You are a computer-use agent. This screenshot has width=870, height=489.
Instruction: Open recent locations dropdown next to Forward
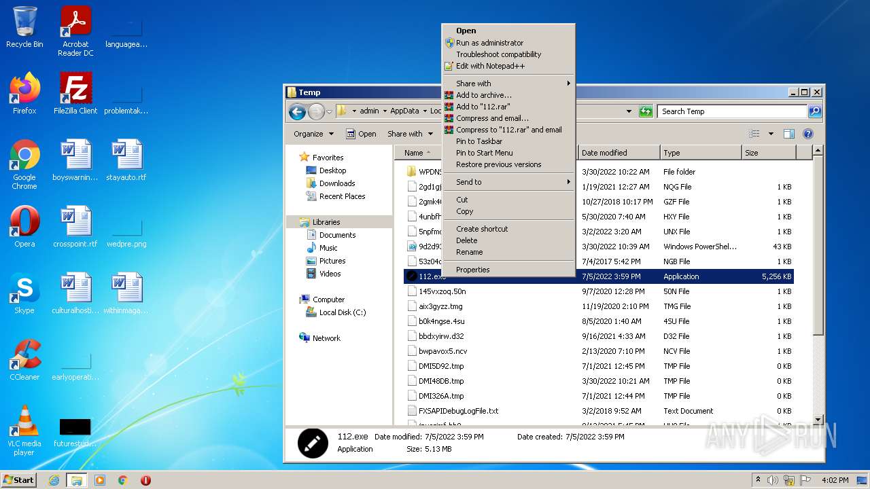[329, 111]
